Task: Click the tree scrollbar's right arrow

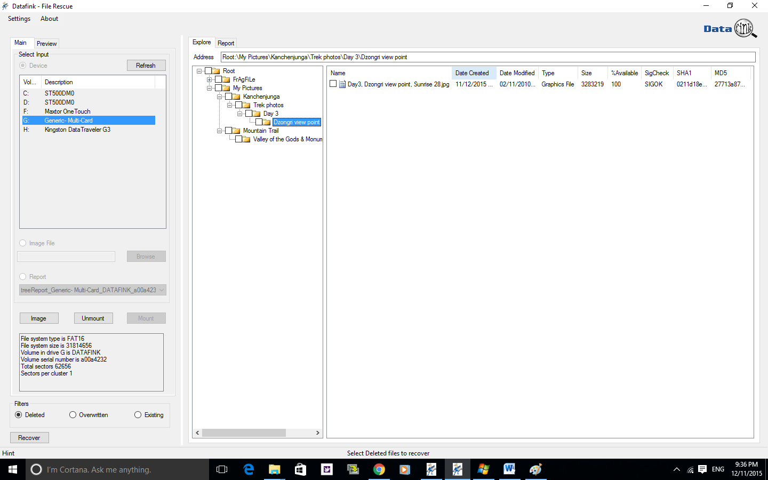Action: [x=318, y=433]
